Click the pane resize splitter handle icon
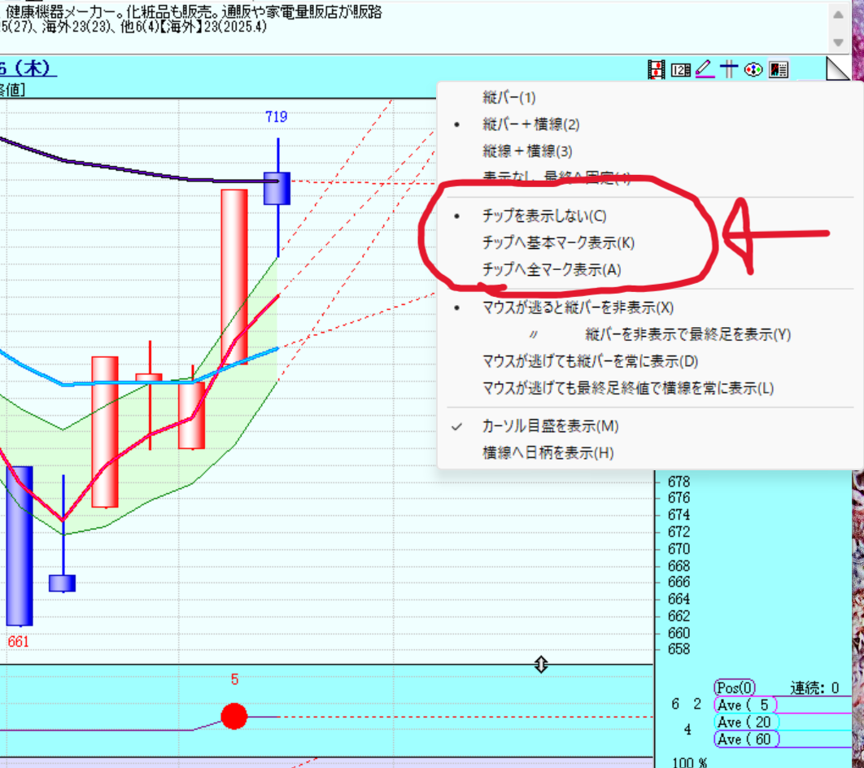The image size is (864, 768). [x=542, y=665]
